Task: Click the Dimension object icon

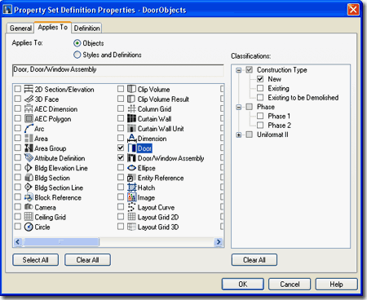Action: pyautogui.click(x=131, y=138)
